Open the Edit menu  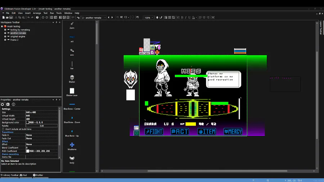pyautogui.click(x=14, y=13)
